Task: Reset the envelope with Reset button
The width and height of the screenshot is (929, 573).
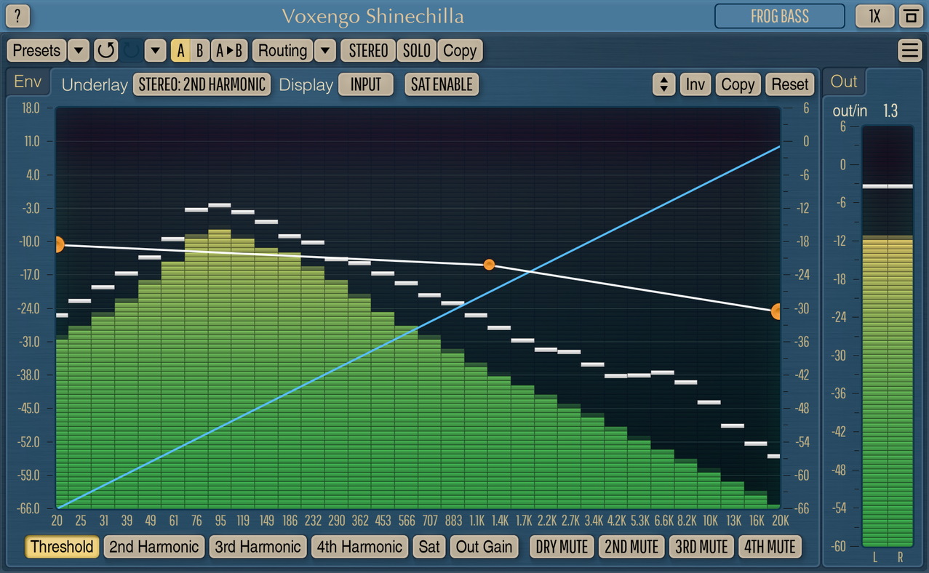Action: point(790,84)
